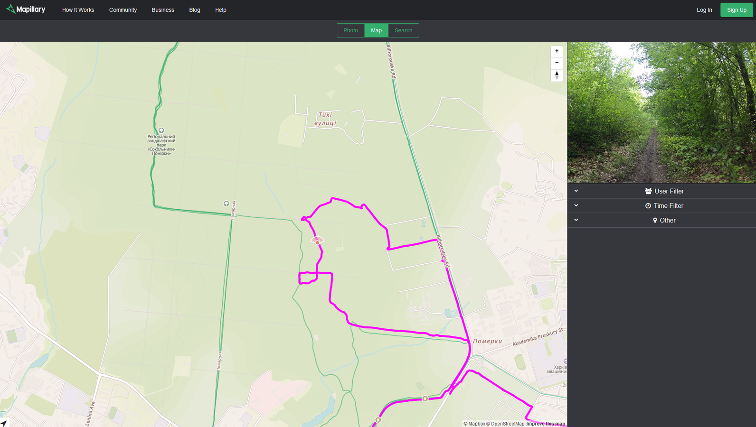Viewport: 756px width, 427px height.
Task: Zoom in using the plus button
Action: pyautogui.click(x=557, y=51)
